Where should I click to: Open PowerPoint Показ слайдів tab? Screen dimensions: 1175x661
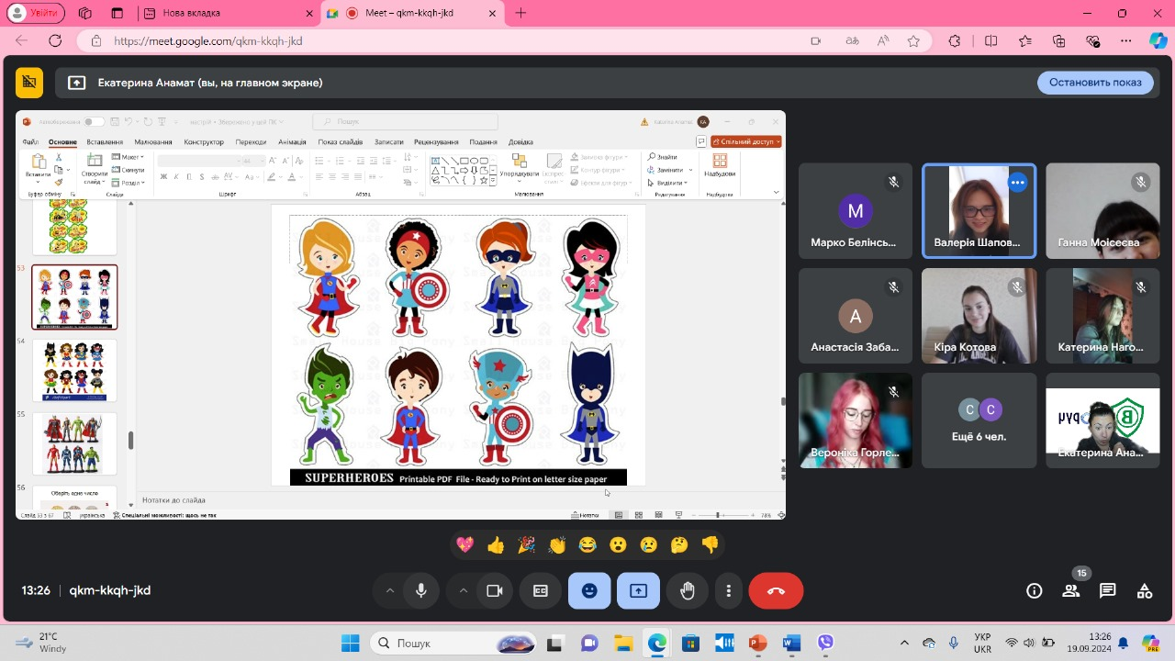[x=341, y=142]
